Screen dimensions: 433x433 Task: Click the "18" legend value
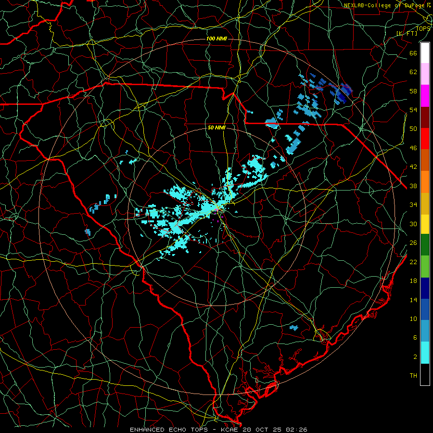pos(413,281)
